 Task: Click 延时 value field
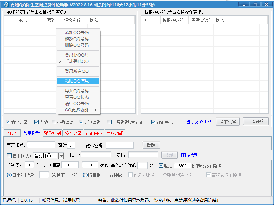click(x=71, y=145)
